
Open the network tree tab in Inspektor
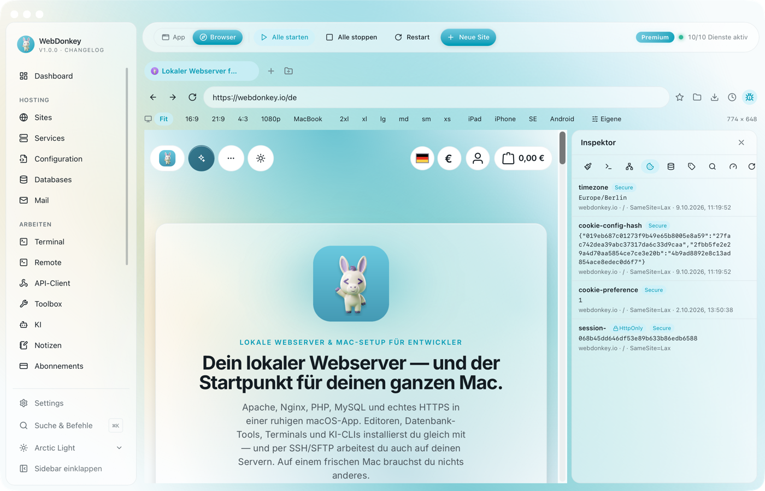click(629, 166)
